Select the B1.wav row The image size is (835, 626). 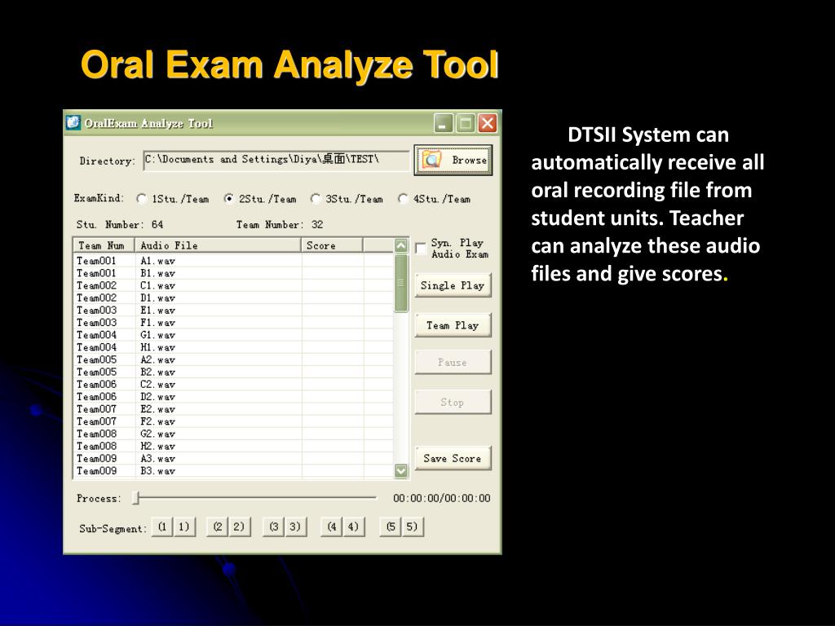point(233,273)
